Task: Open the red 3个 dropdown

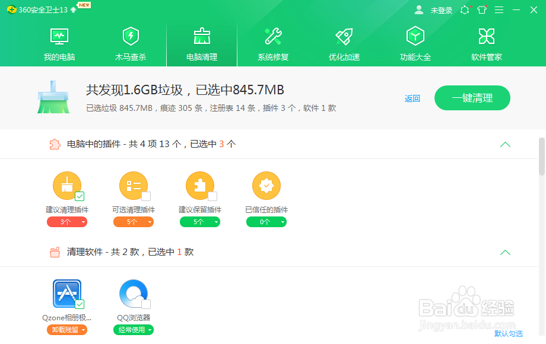Action: pos(67,222)
